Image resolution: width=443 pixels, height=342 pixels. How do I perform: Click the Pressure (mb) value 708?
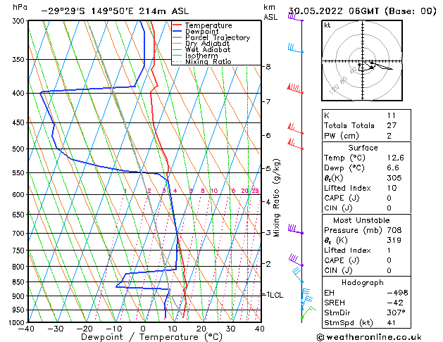394,230
